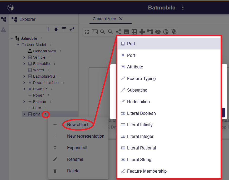The image size is (229, 180).
Task: Choose New object from the context menu
Action: (x=78, y=124)
